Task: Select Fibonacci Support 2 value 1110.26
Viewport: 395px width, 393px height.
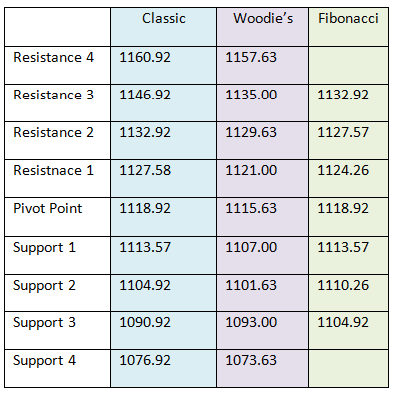Action: pos(343,285)
